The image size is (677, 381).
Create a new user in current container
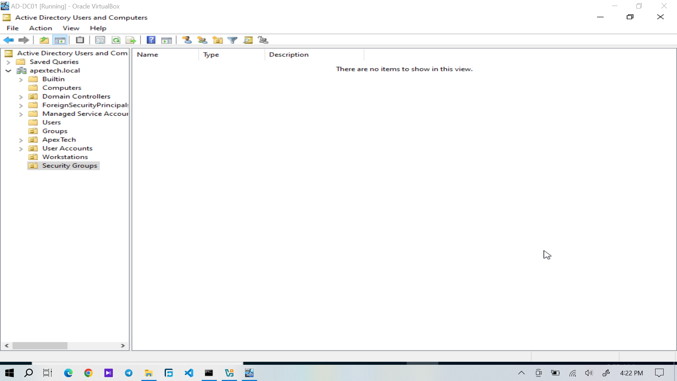187,40
